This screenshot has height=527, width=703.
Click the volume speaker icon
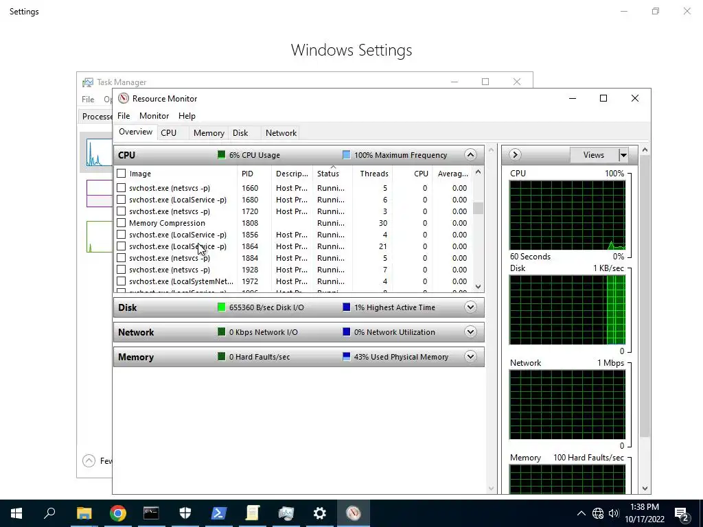614,513
